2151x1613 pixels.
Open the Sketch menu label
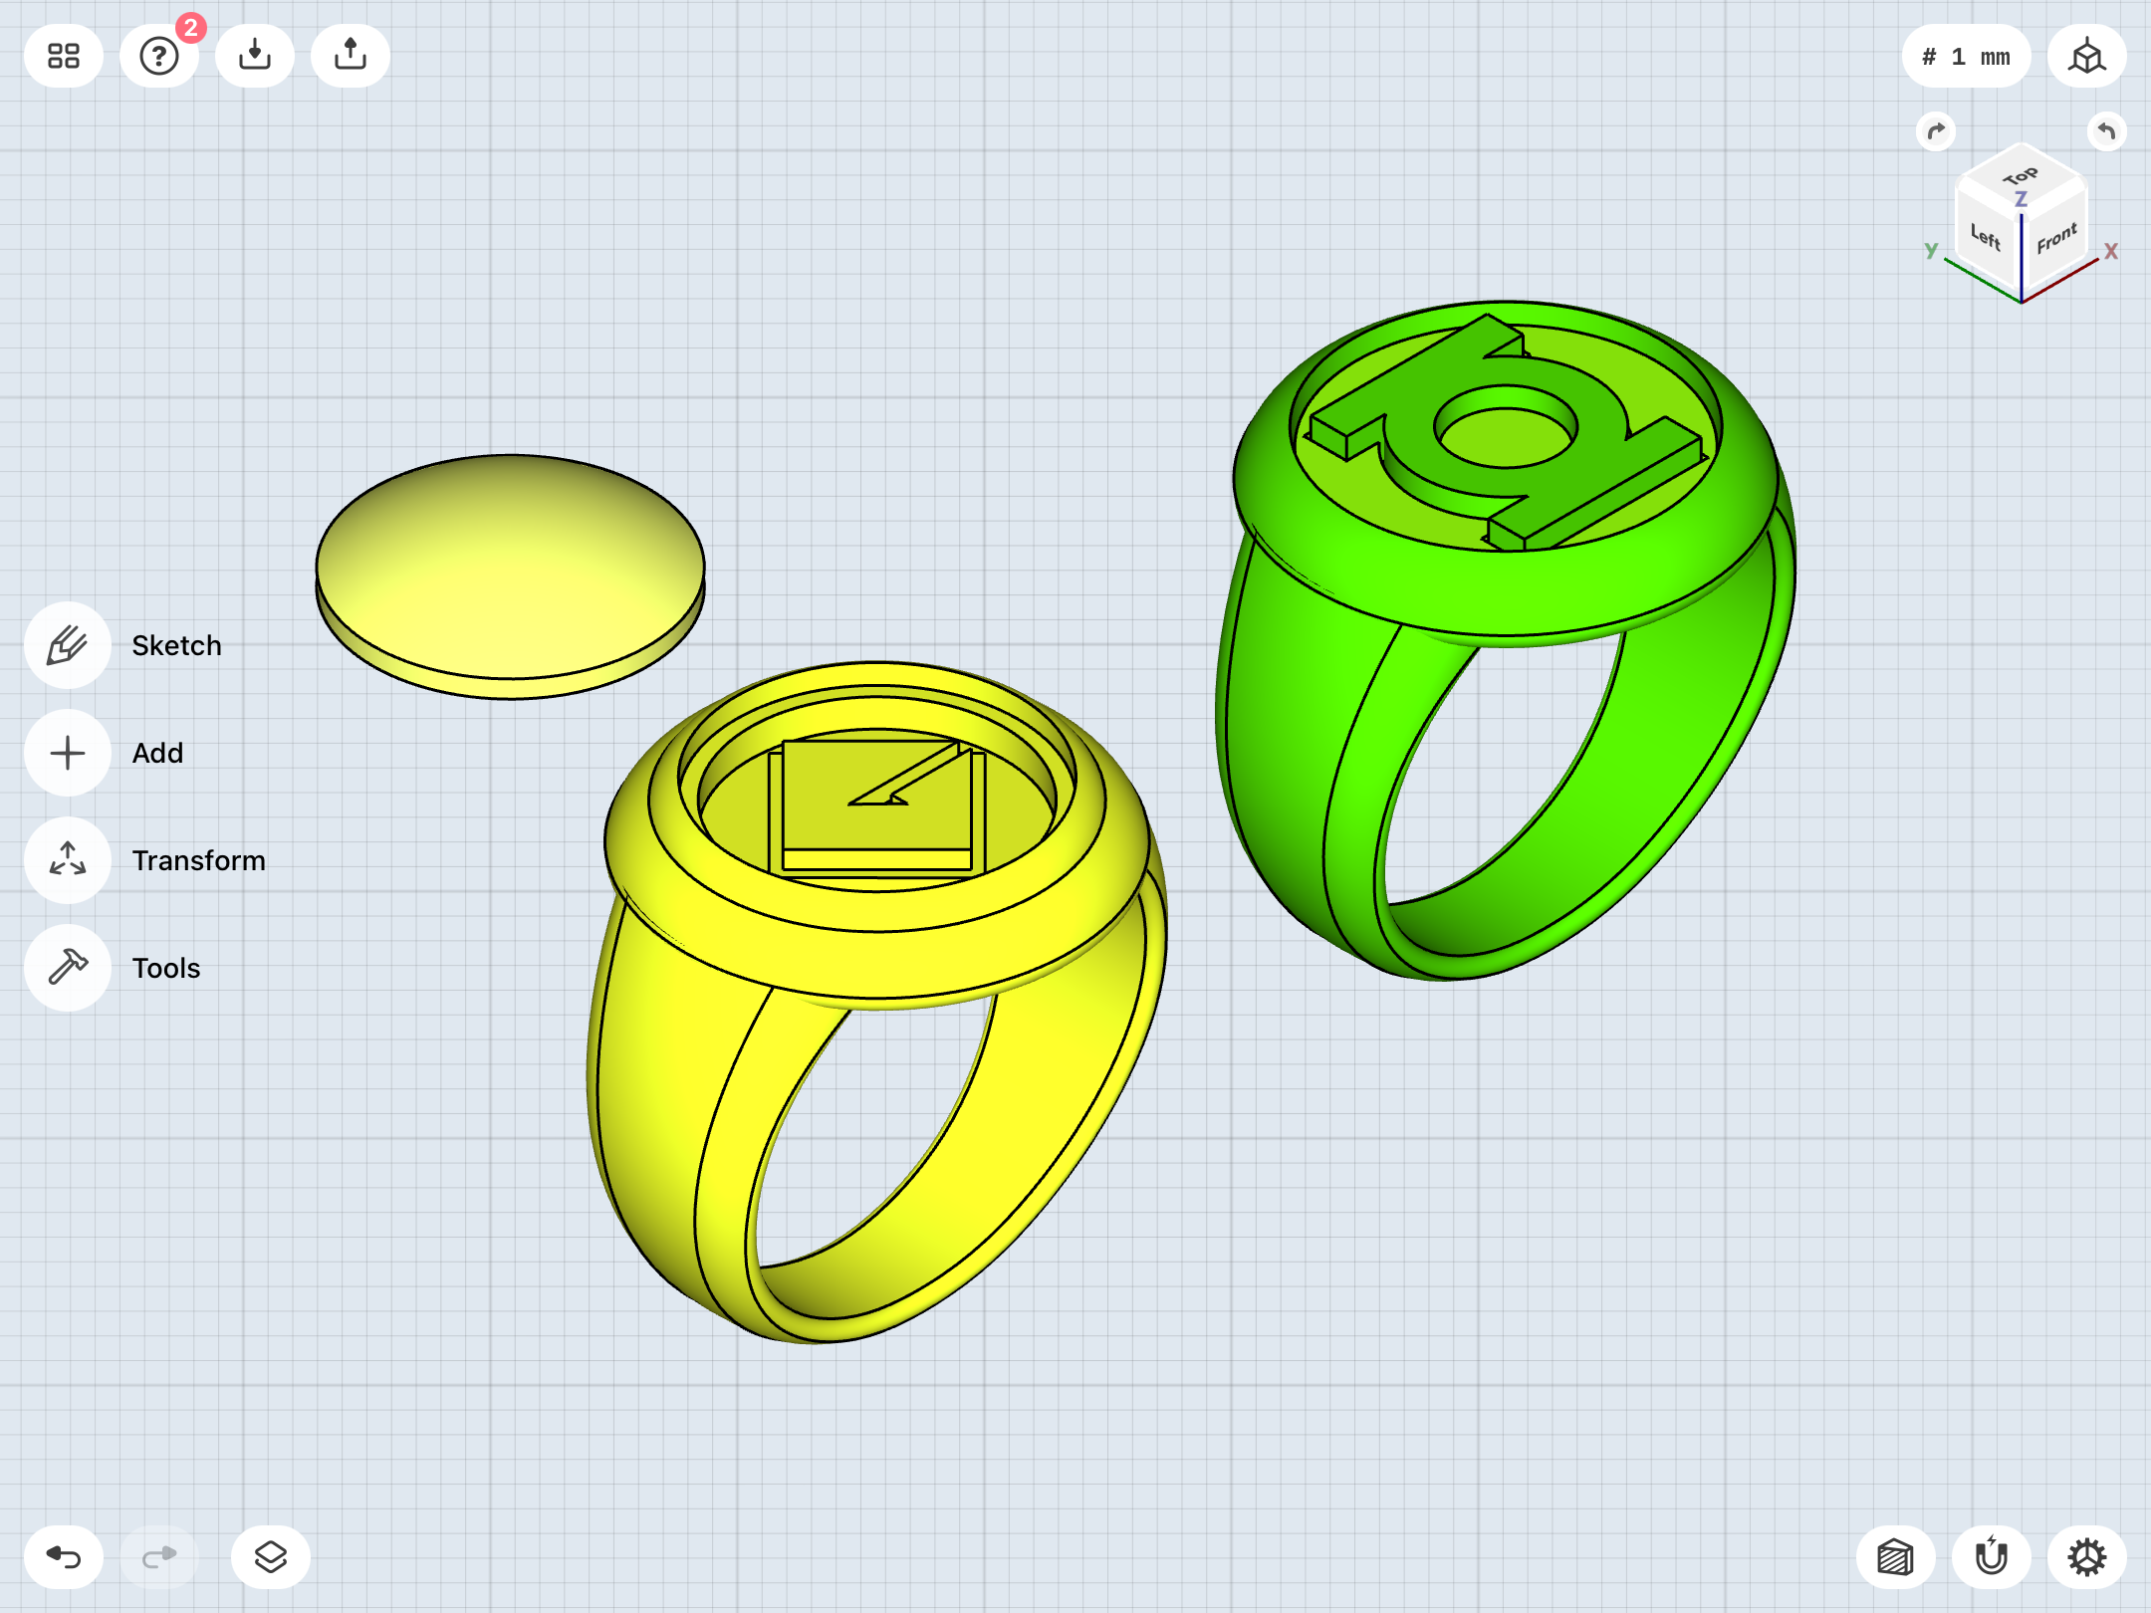point(177,645)
